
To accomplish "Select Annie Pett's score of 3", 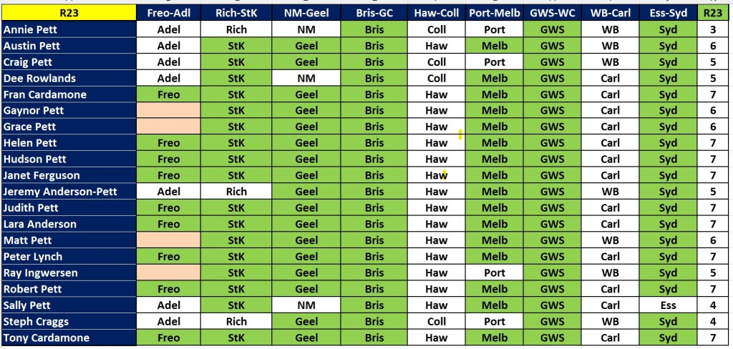I will (713, 30).
